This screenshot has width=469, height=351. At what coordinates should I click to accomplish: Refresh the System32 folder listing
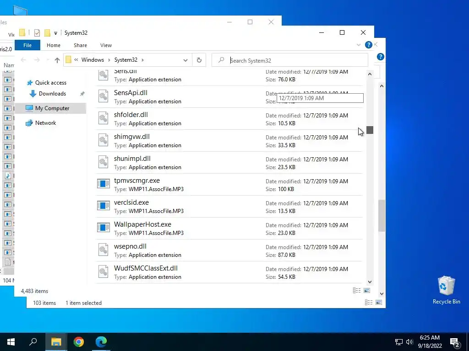click(199, 60)
